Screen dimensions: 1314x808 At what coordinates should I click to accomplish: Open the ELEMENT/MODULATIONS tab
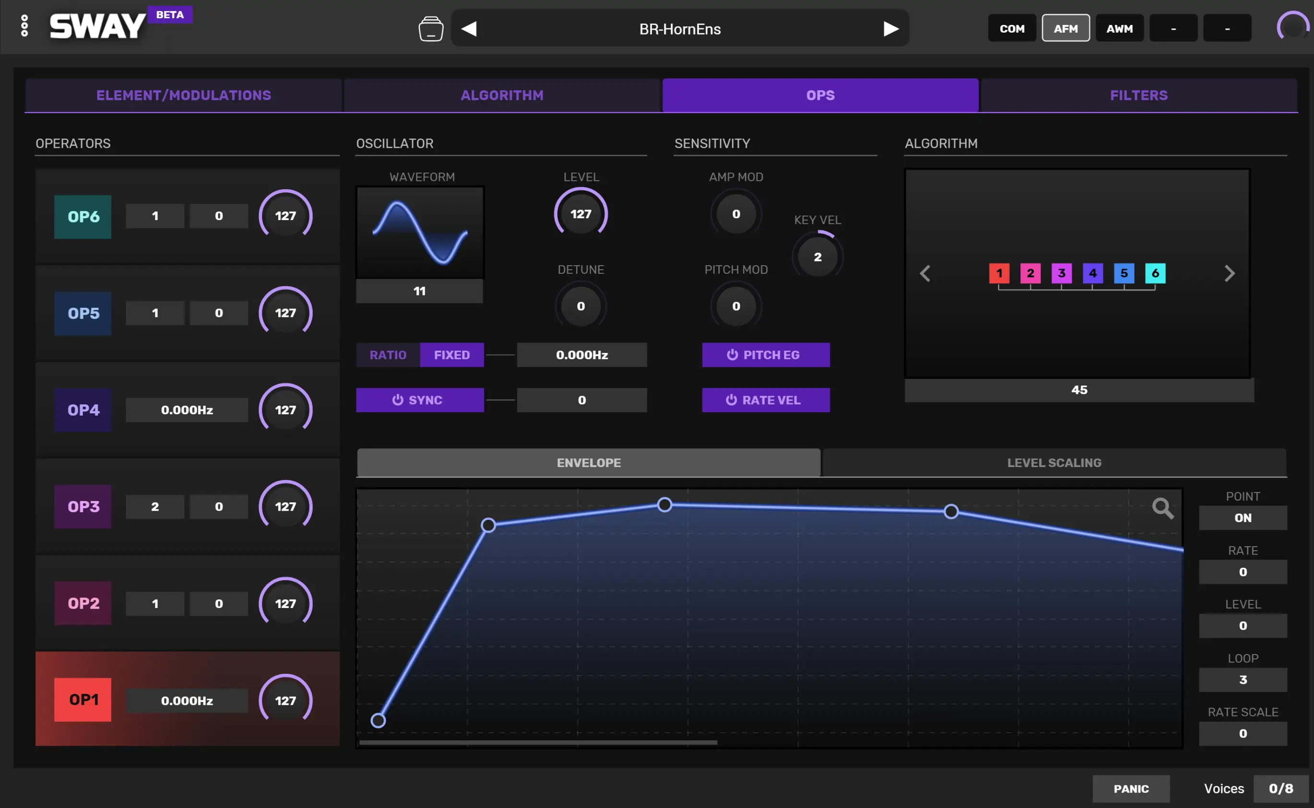[x=183, y=95]
